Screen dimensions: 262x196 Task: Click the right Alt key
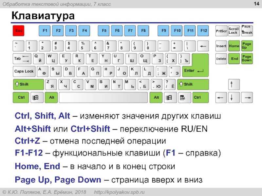tap(156, 97)
